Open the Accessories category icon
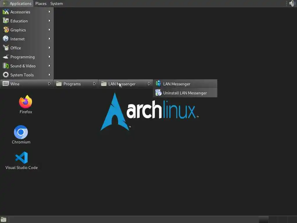The image size is (297, 223). pos(6,12)
